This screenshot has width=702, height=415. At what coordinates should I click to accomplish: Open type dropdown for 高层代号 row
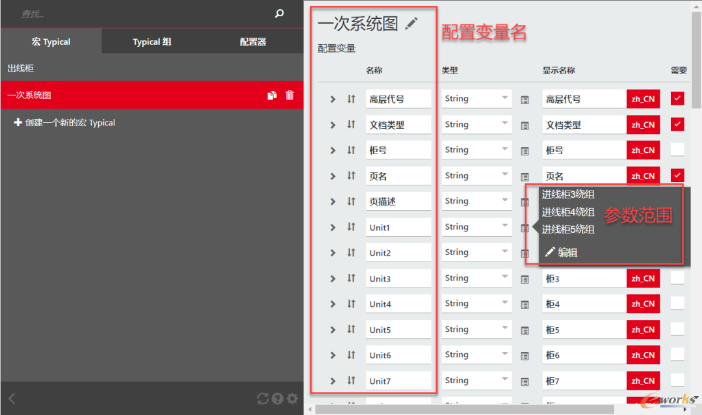point(476,99)
